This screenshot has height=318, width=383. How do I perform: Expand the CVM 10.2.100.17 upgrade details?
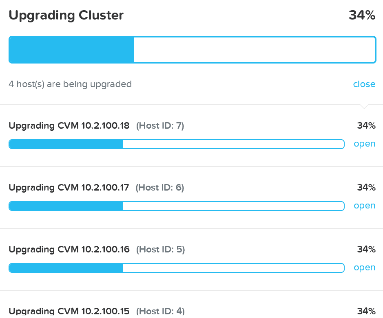click(x=364, y=206)
